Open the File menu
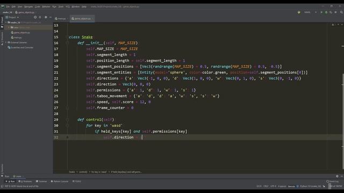This screenshot has width=344, height=193. [8, 6]
